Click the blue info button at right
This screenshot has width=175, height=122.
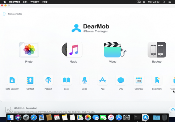(x=173, y=110)
